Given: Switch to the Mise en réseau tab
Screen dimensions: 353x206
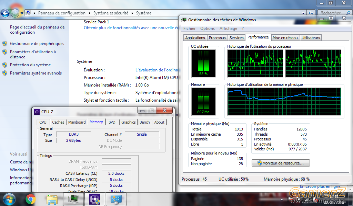Looking at the screenshot, I should 285,38.
